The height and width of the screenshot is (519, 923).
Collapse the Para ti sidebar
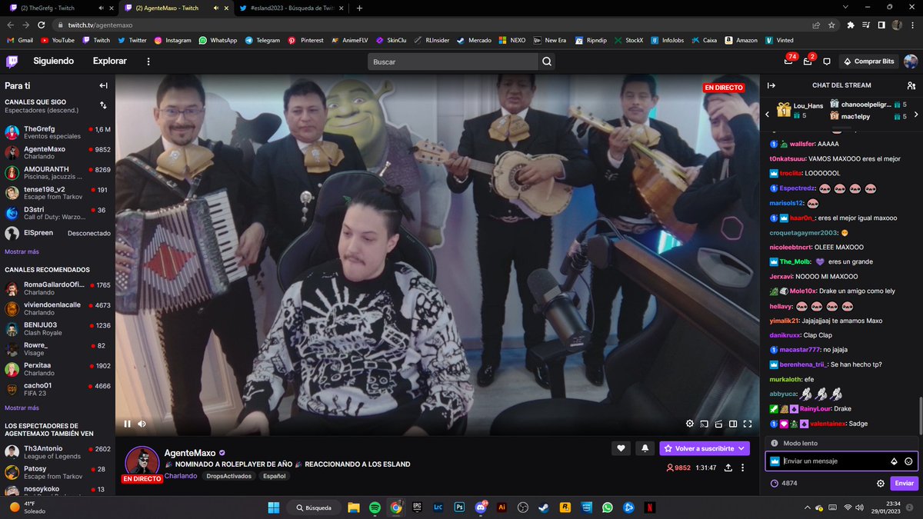(104, 85)
